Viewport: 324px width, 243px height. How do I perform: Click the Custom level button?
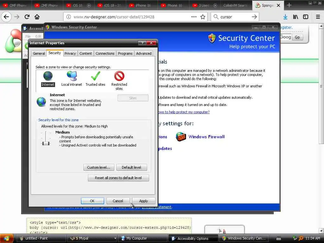click(99, 167)
